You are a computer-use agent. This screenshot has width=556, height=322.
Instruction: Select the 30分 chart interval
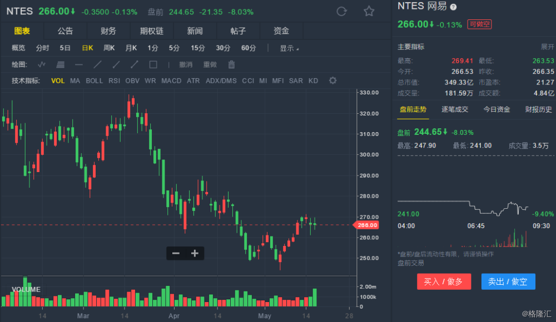pyautogui.click(x=223, y=48)
